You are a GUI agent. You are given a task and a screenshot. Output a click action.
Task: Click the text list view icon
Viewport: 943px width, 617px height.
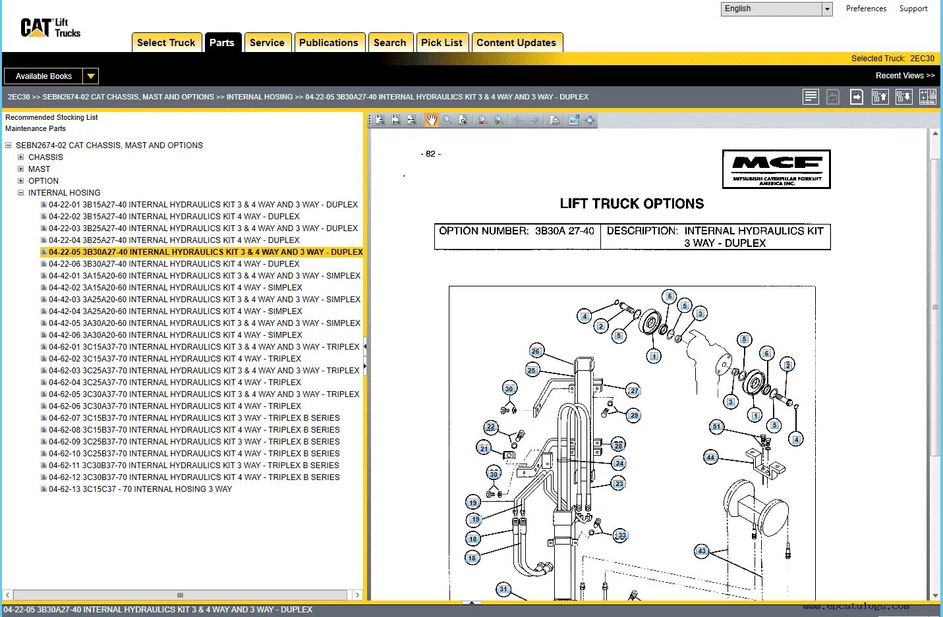pyautogui.click(x=811, y=97)
